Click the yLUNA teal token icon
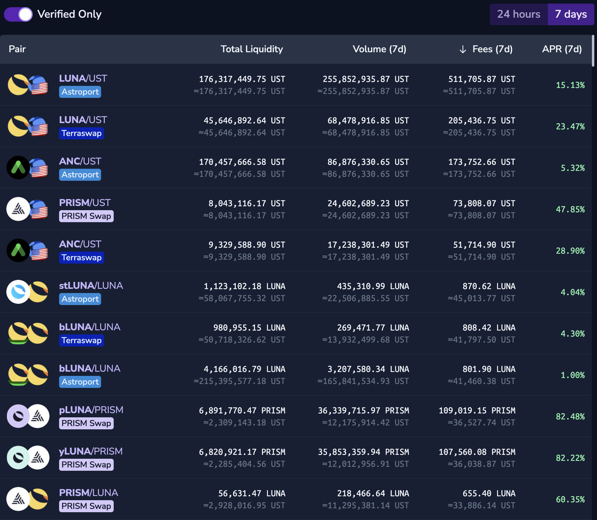The height and width of the screenshot is (520, 597). coord(18,458)
